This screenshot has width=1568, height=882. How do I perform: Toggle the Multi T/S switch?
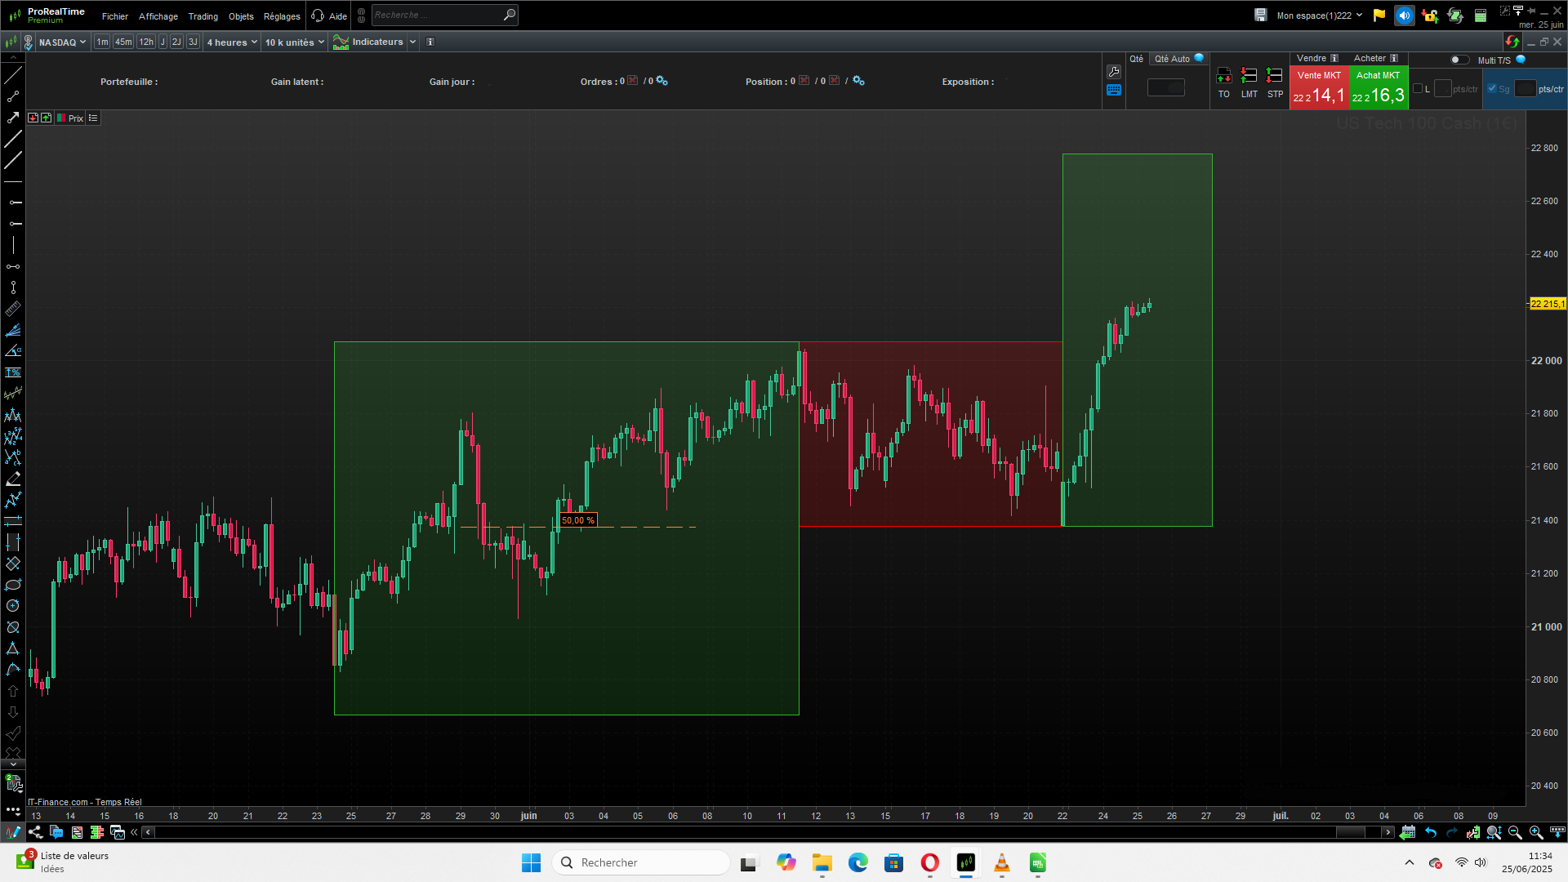[1459, 60]
